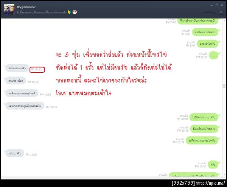The width and height of the screenshot is (227, 187).
Task: Open tloygubphonner's profile picture
Action: pos(9,9)
